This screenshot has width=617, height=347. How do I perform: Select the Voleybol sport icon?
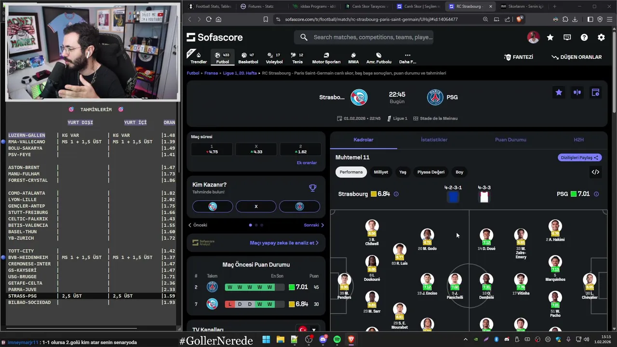(274, 58)
